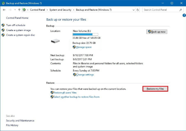Click the Control Panel icon in address bar
Viewport: 186px width, 131px height.
coord(24,10)
